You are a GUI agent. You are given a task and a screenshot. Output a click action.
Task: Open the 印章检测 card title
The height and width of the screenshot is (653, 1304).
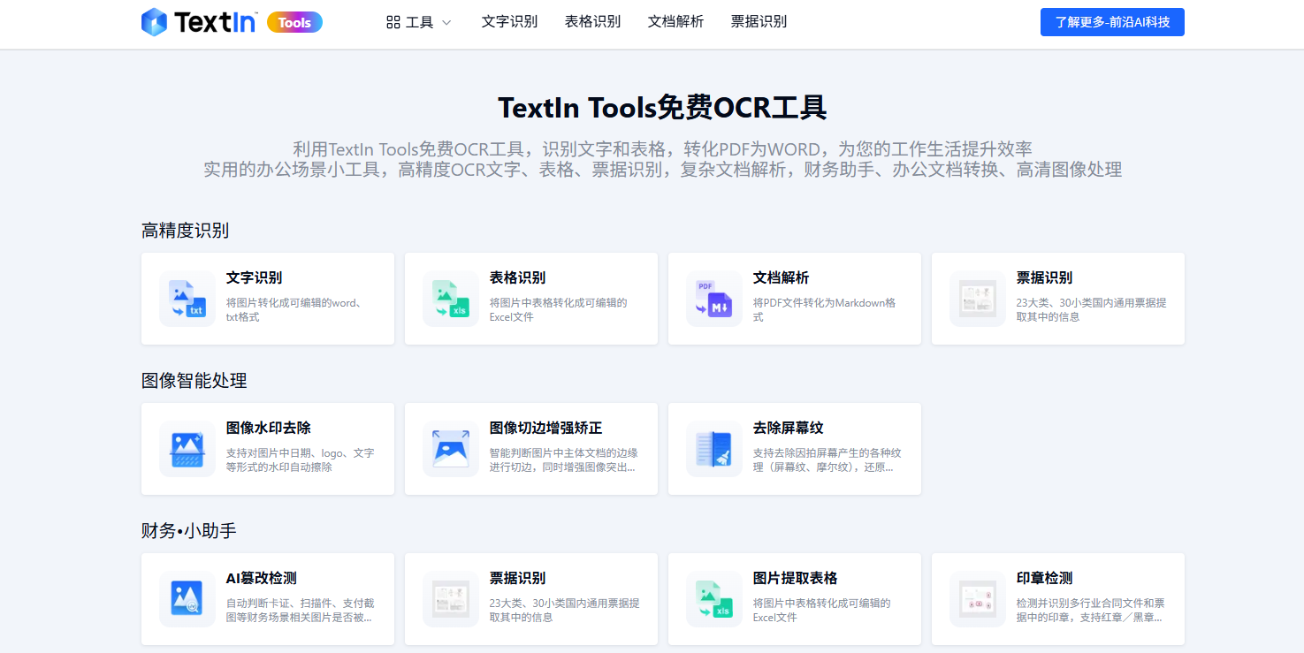1045,578
